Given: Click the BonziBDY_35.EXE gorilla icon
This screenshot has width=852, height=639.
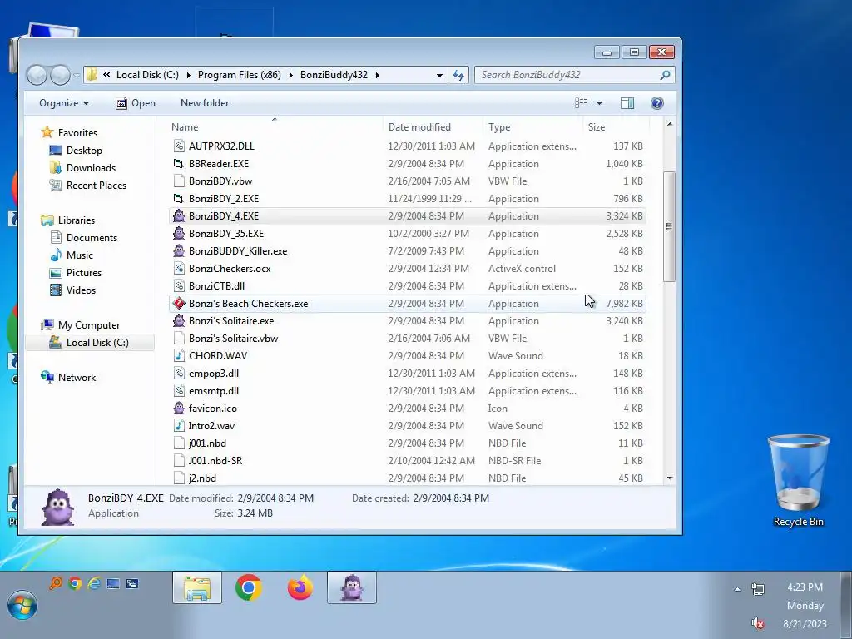Looking at the screenshot, I should click(x=179, y=234).
